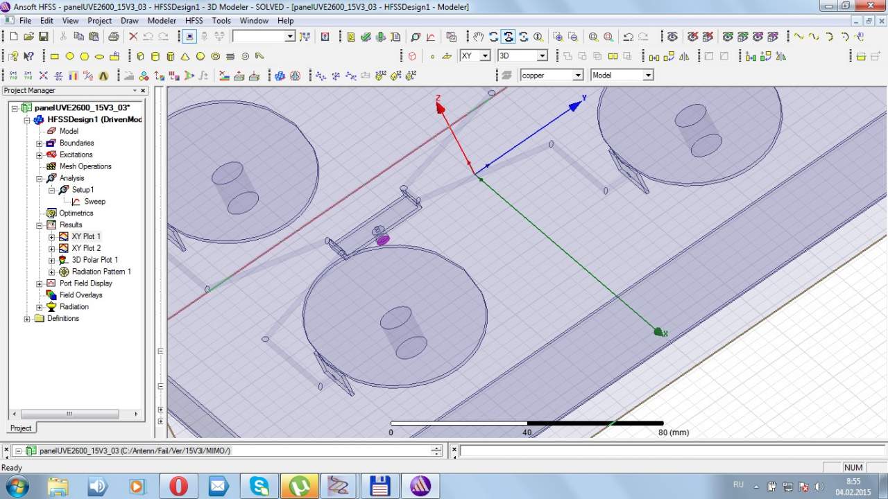This screenshot has height=499, width=888.
Task: Click the Draw box tool icon
Action: [x=140, y=56]
